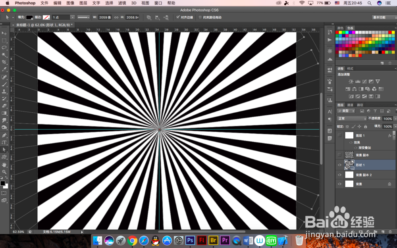Link the width and height fields

(x=116, y=17)
